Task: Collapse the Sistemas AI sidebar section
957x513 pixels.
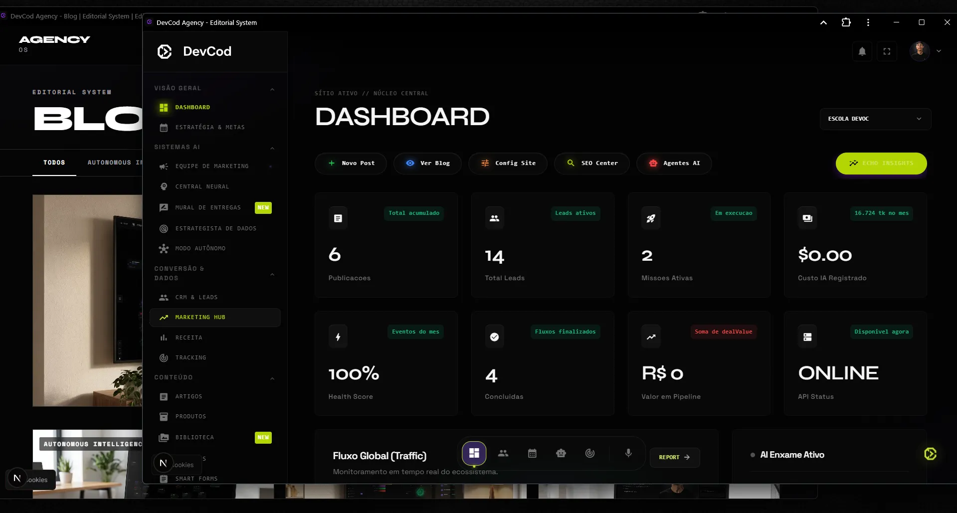Action: pyautogui.click(x=272, y=148)
